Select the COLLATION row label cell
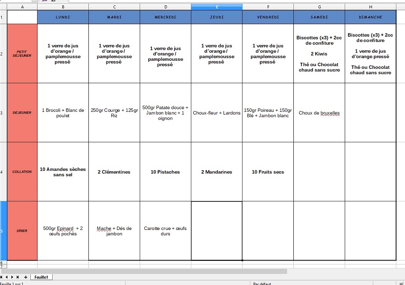The width and height of the screenshot is (405, 285). coord(22,172)
